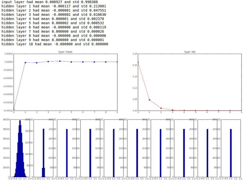Click 'hidden layer 1 had mean -0.000117' line

pyautogui.click(x=54, y=6)
